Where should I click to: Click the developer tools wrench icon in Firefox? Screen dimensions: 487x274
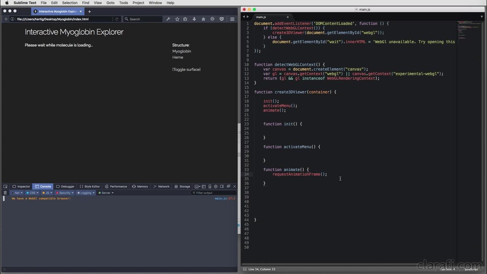coord(168,19)
